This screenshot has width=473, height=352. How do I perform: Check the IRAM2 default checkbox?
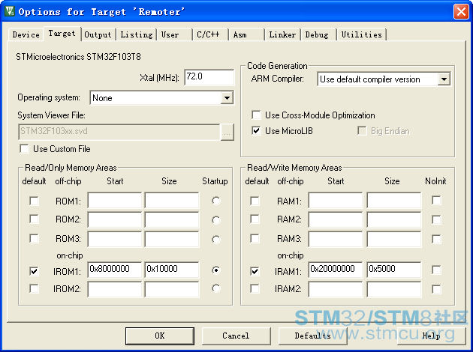click(255, 288)
